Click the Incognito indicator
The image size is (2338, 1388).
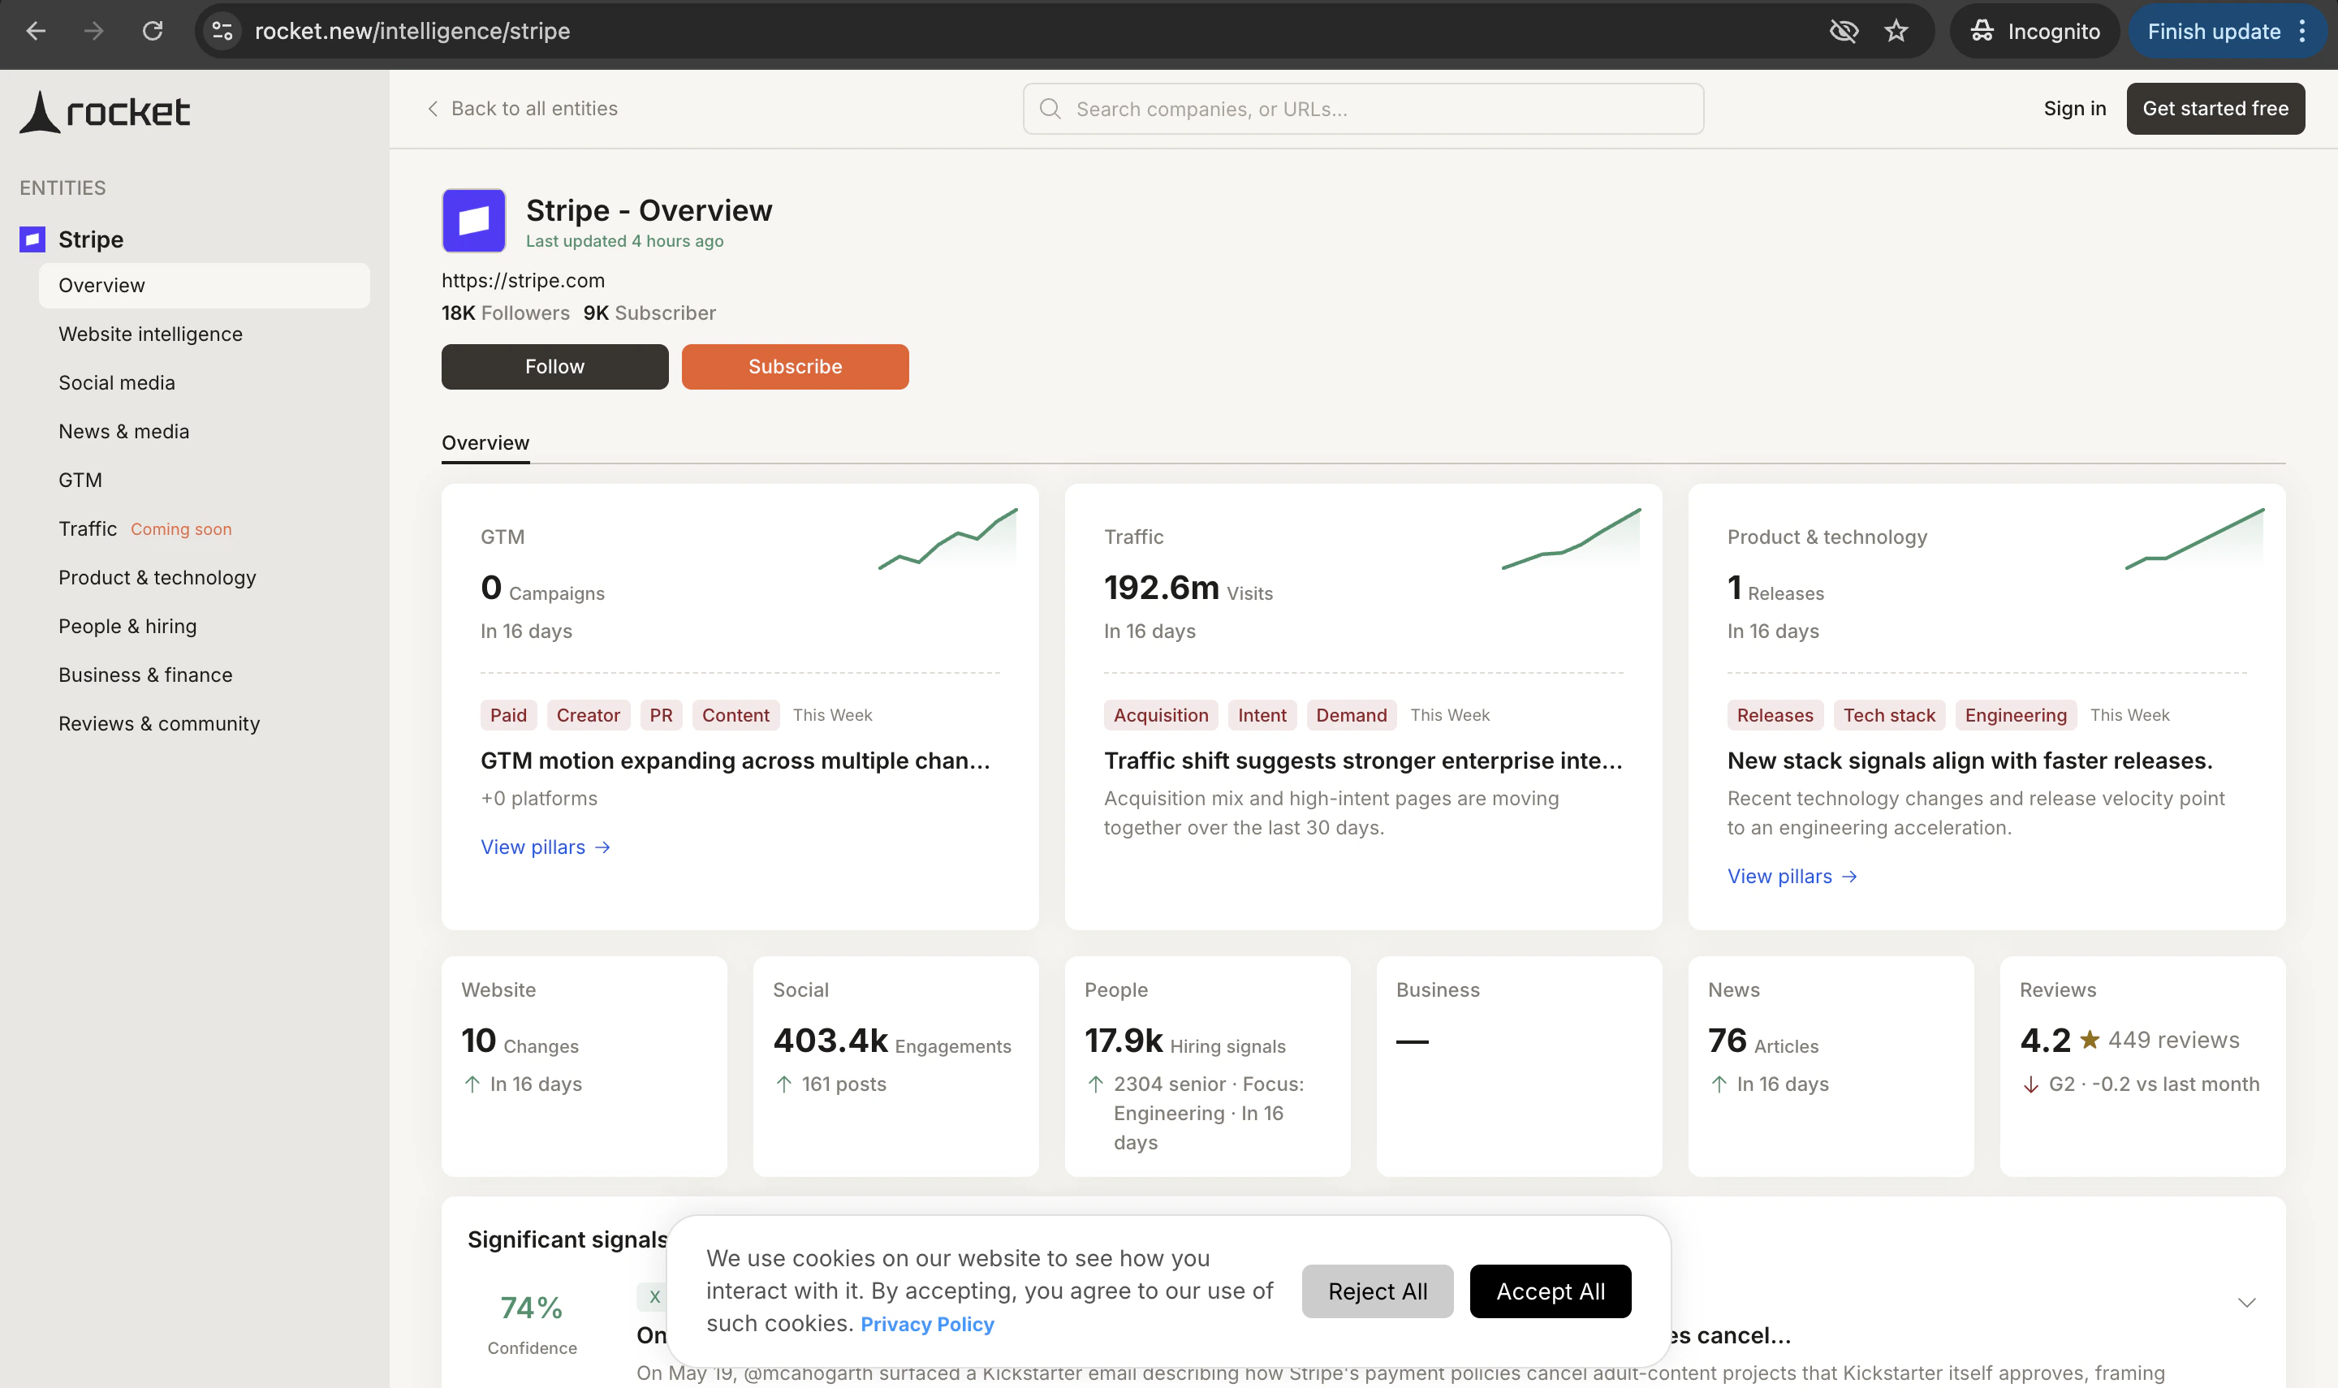2035,31
